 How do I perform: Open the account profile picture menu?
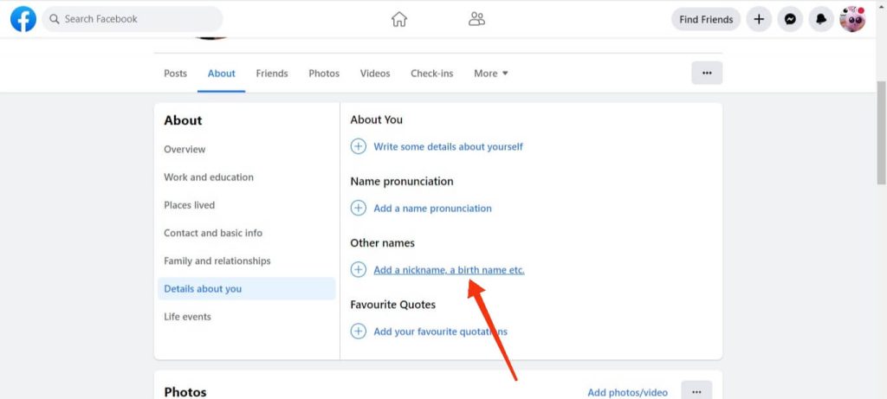[x=852, y=19]
